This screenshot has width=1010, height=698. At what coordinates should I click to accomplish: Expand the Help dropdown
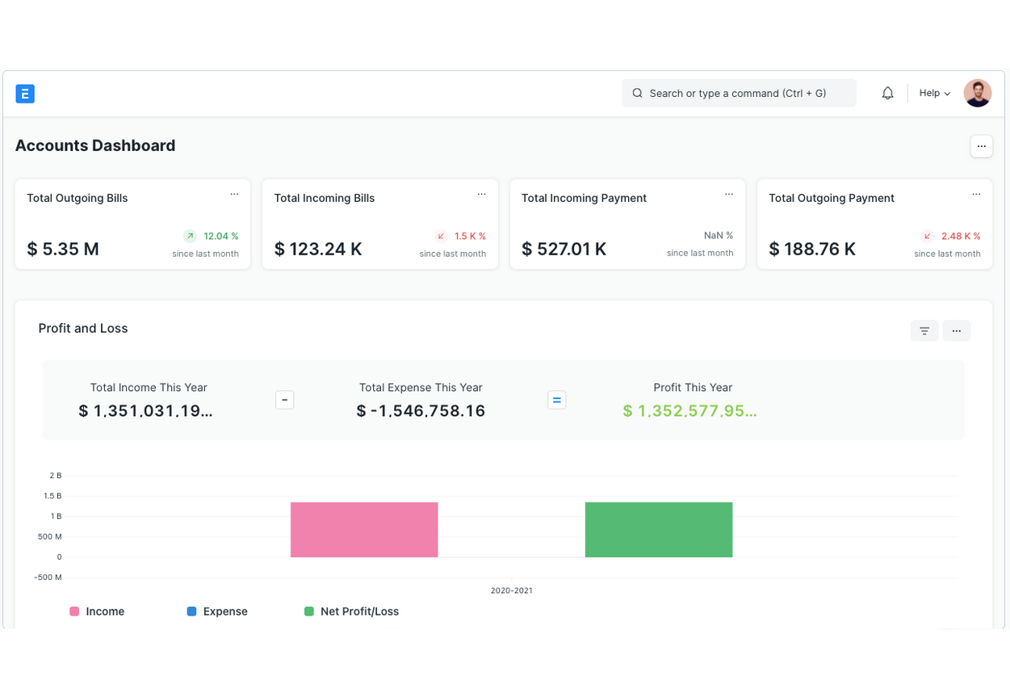point(934,94)
